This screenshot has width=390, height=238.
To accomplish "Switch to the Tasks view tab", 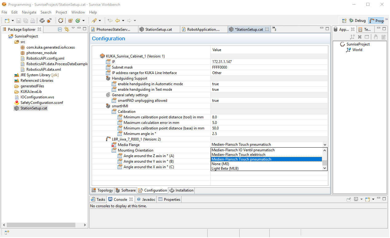I will 98,200.
